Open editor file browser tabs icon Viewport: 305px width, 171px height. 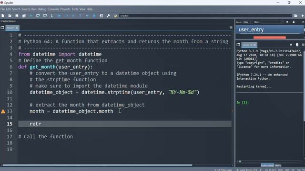2,28
